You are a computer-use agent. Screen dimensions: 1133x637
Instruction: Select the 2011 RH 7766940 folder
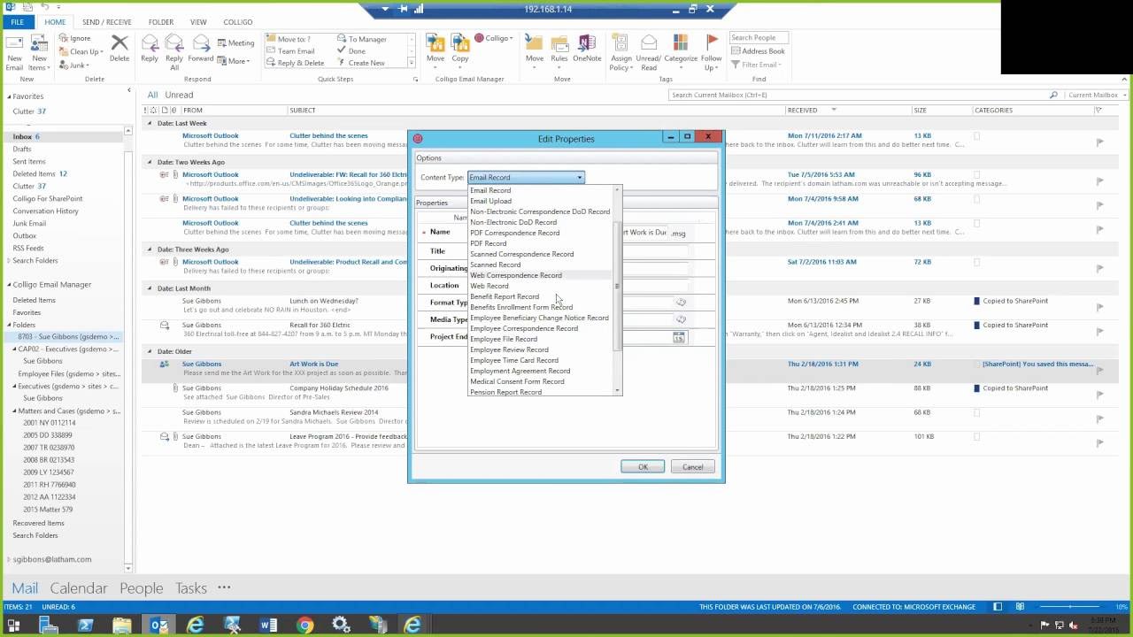[x=50, y=485]
